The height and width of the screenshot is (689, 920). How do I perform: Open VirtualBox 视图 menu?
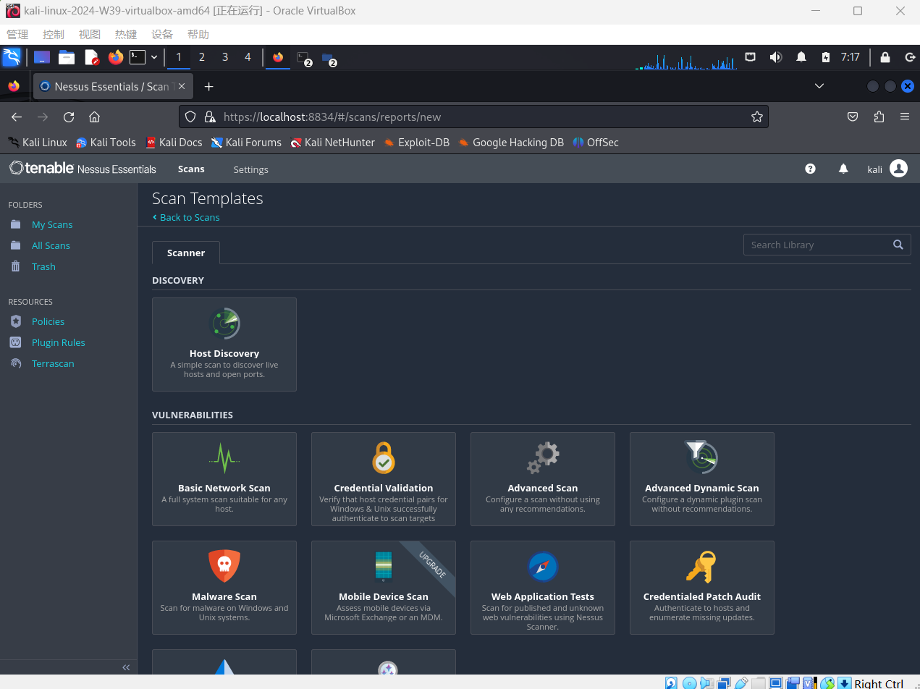[x=90, y=35]
